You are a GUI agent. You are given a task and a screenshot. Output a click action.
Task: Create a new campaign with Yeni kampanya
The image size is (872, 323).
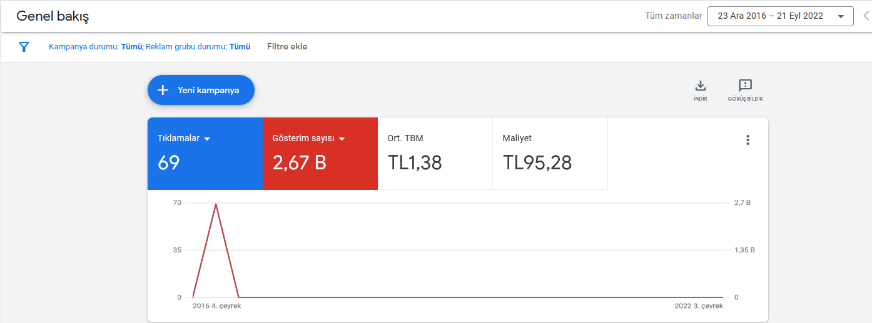pyautogui.click(x=201, y=90)
